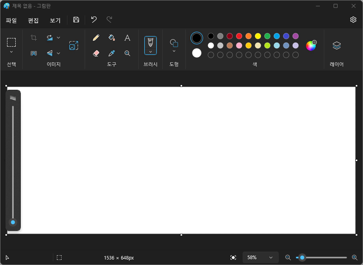363x265 pixels.
Task: Pick the indigo blue color swatch
Action: pos(286,36)
